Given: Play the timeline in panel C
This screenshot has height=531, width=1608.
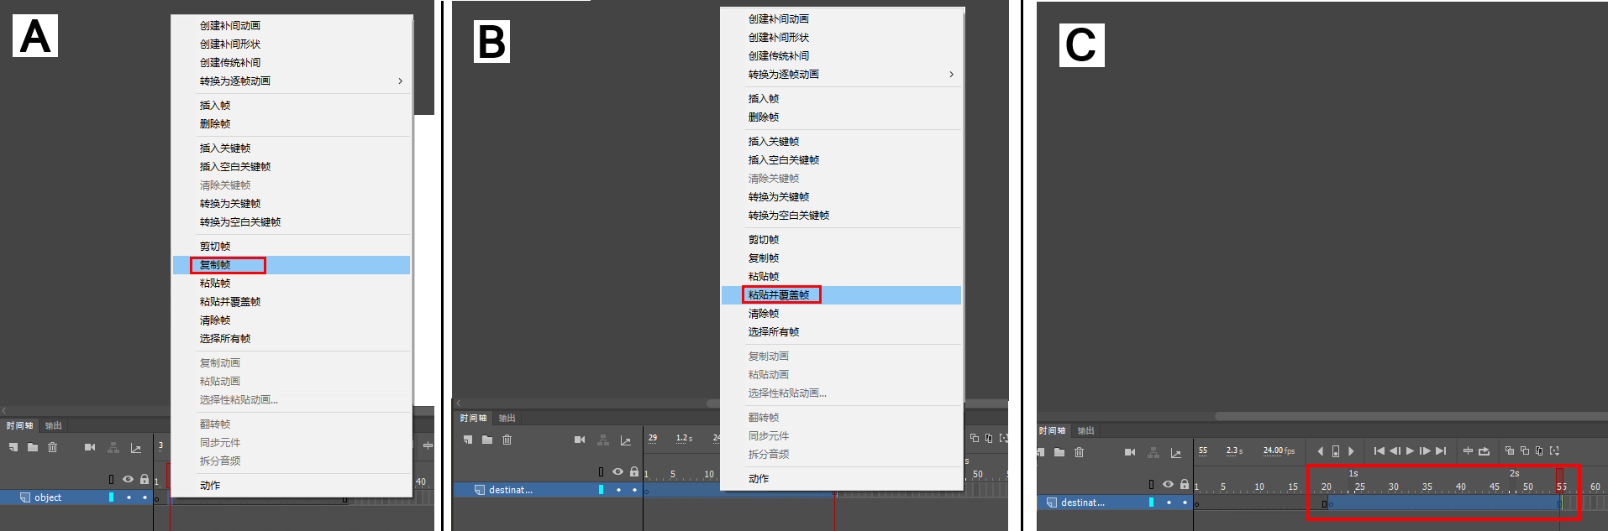Looking at the screenshot, I should click(1411, 451).
